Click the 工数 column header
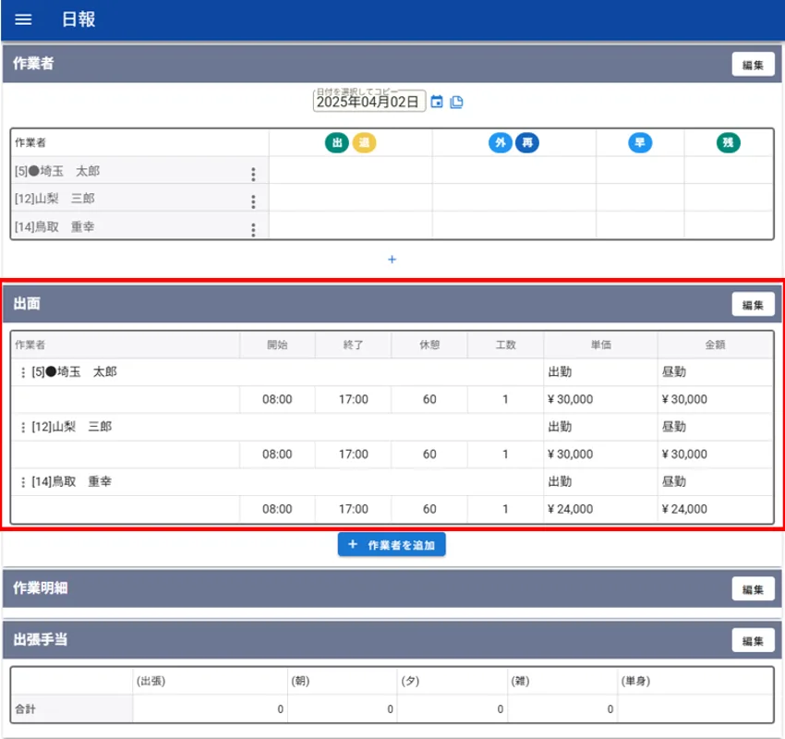 [506, 345]
